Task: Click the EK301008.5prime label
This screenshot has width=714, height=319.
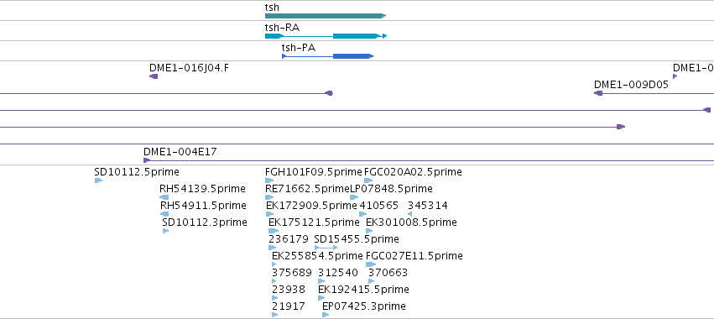Action: pos(412,222)
